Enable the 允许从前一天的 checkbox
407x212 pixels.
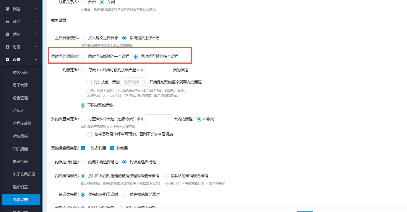pos(89,82)
